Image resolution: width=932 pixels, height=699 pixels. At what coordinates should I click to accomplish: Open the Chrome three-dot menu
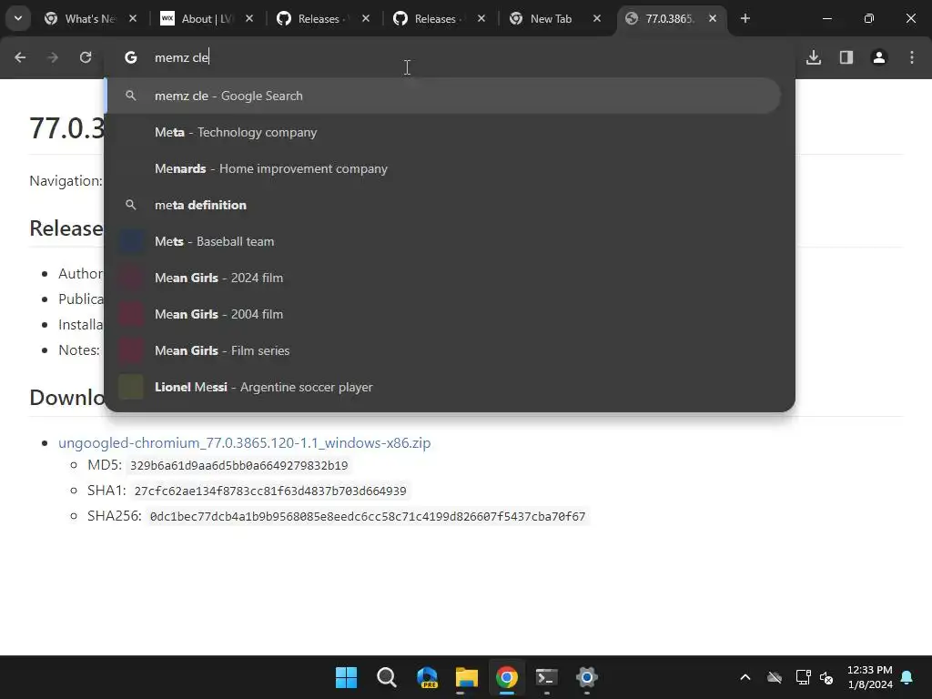[x=912, y=57]
